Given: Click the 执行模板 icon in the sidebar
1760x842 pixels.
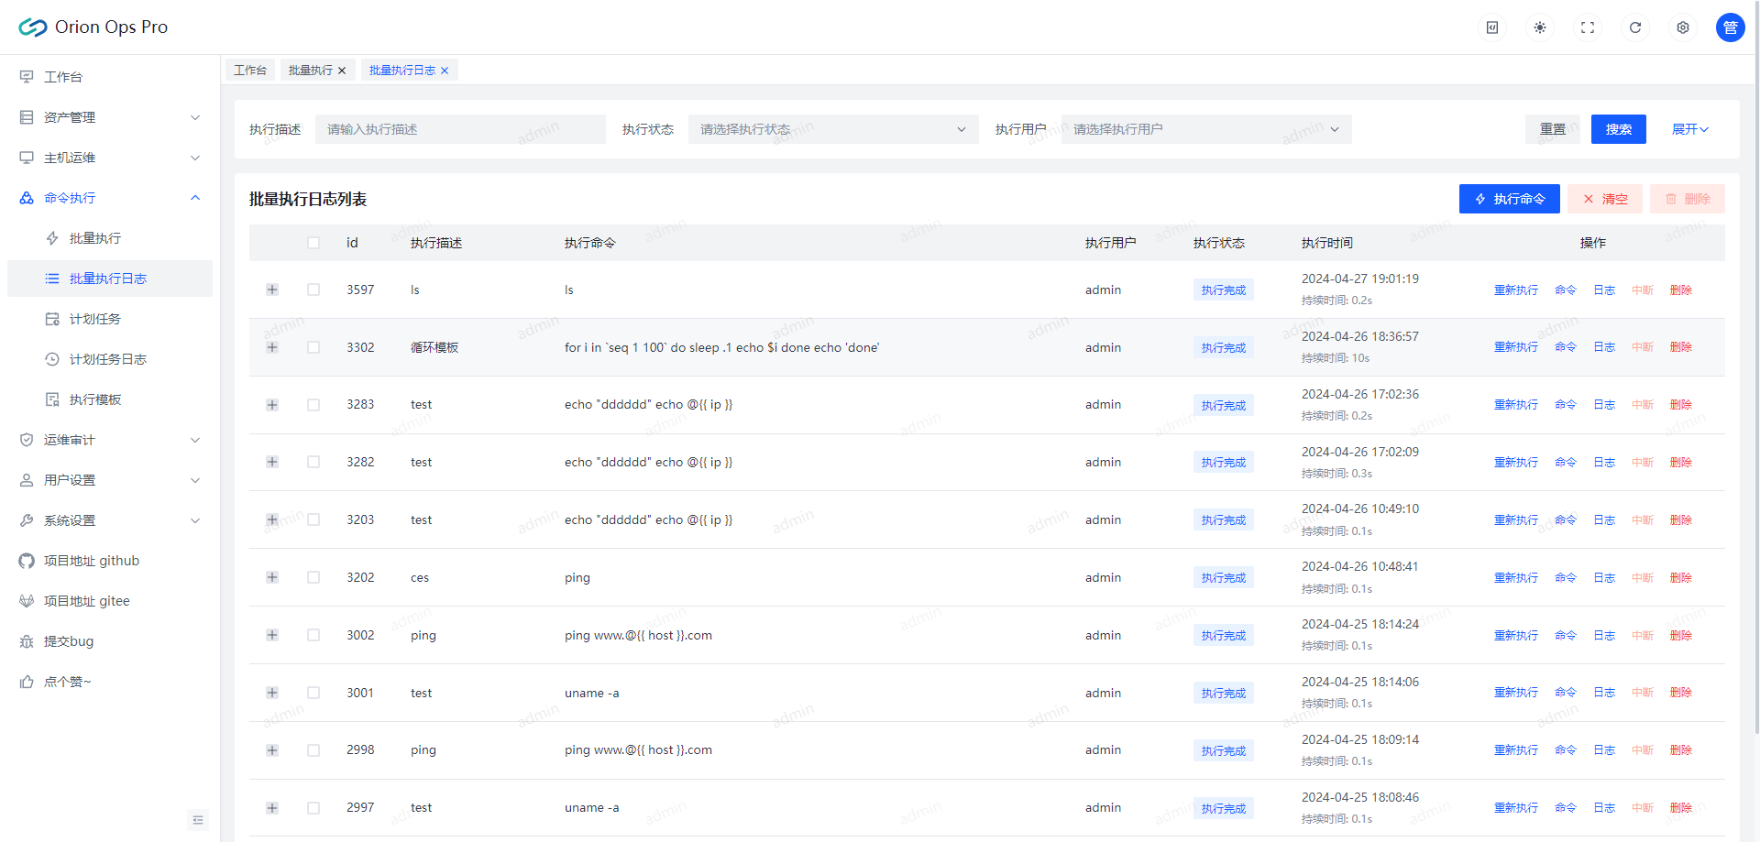Looking at the screenshot, I should tap(52, 399).
